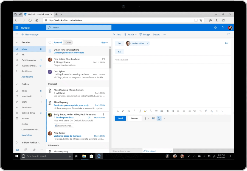
Task: Apply strikethrough formatting
Action: (217, 111)
